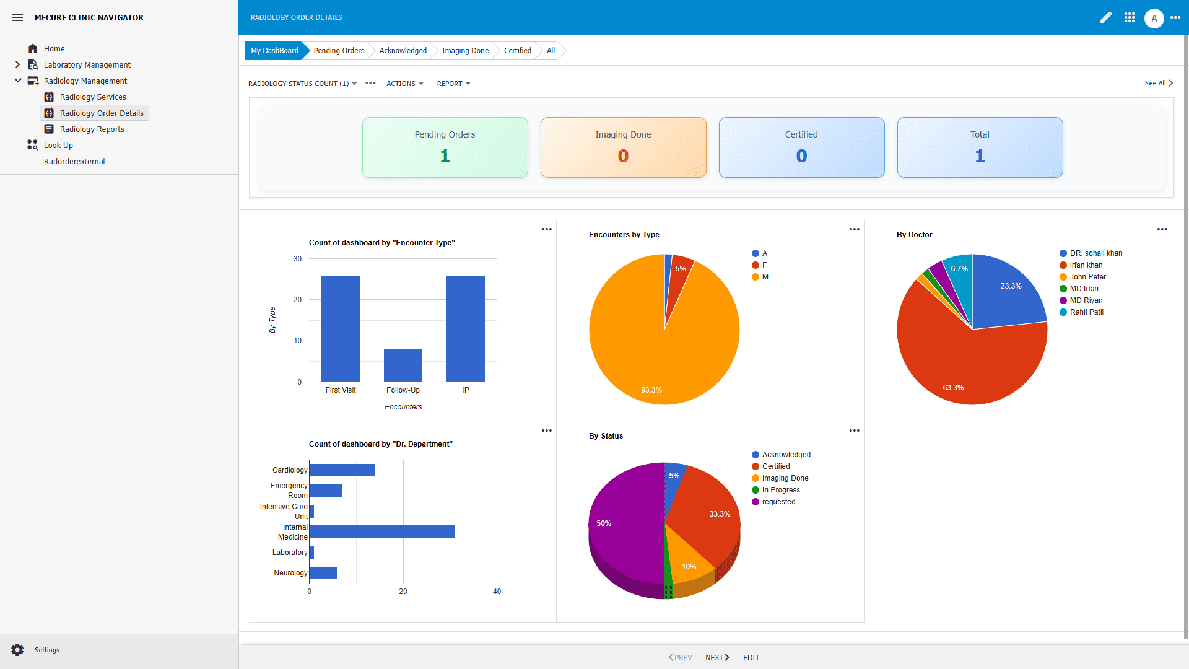
Task: Click the pencil edit icon in top bar
Action: (1107, 17)
